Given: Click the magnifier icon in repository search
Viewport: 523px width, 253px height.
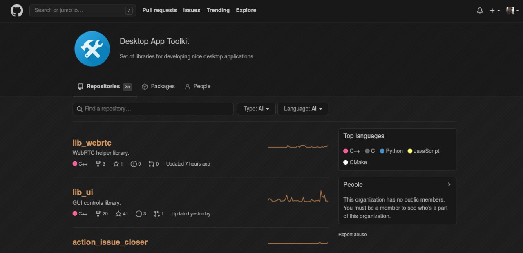Looking at the screenshot, I should coord(79,109).
